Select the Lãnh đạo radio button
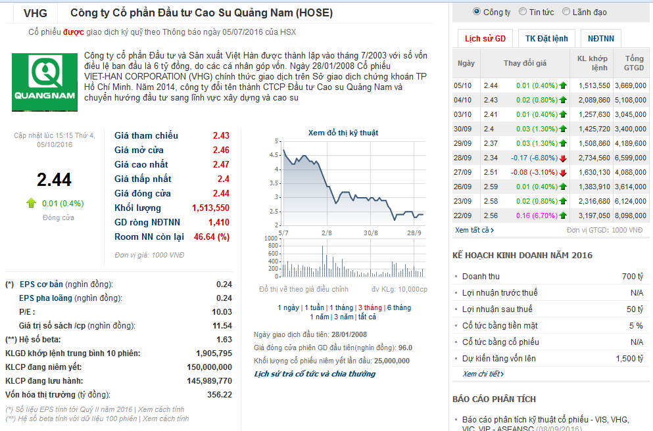The width and height of the screenshot is (653, 431). click(x=566, y=12)
